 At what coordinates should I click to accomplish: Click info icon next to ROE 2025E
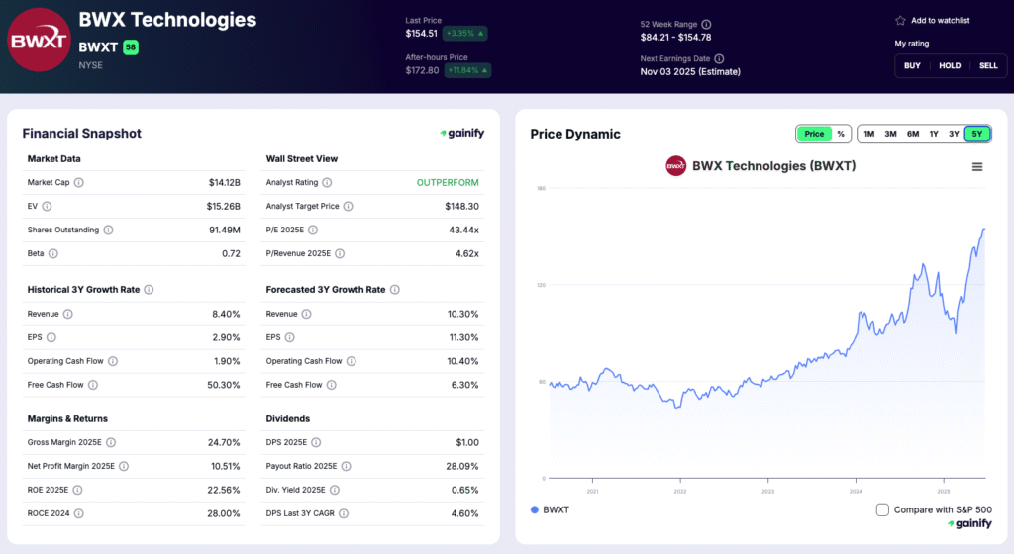point(77,490)
